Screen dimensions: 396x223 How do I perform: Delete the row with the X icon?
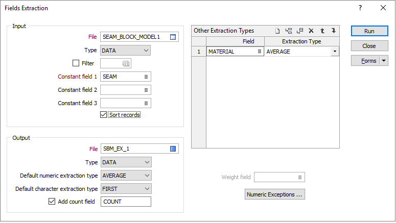point(311,31)
